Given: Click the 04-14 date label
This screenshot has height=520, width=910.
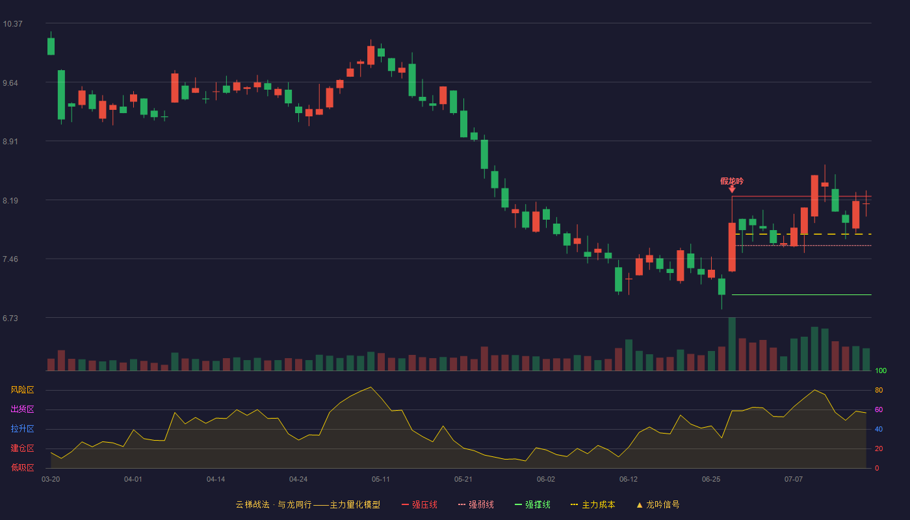Looking at the screenshot, I should point(216,479).
